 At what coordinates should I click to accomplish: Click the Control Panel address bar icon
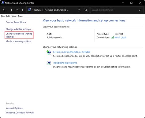pos(29,10)
